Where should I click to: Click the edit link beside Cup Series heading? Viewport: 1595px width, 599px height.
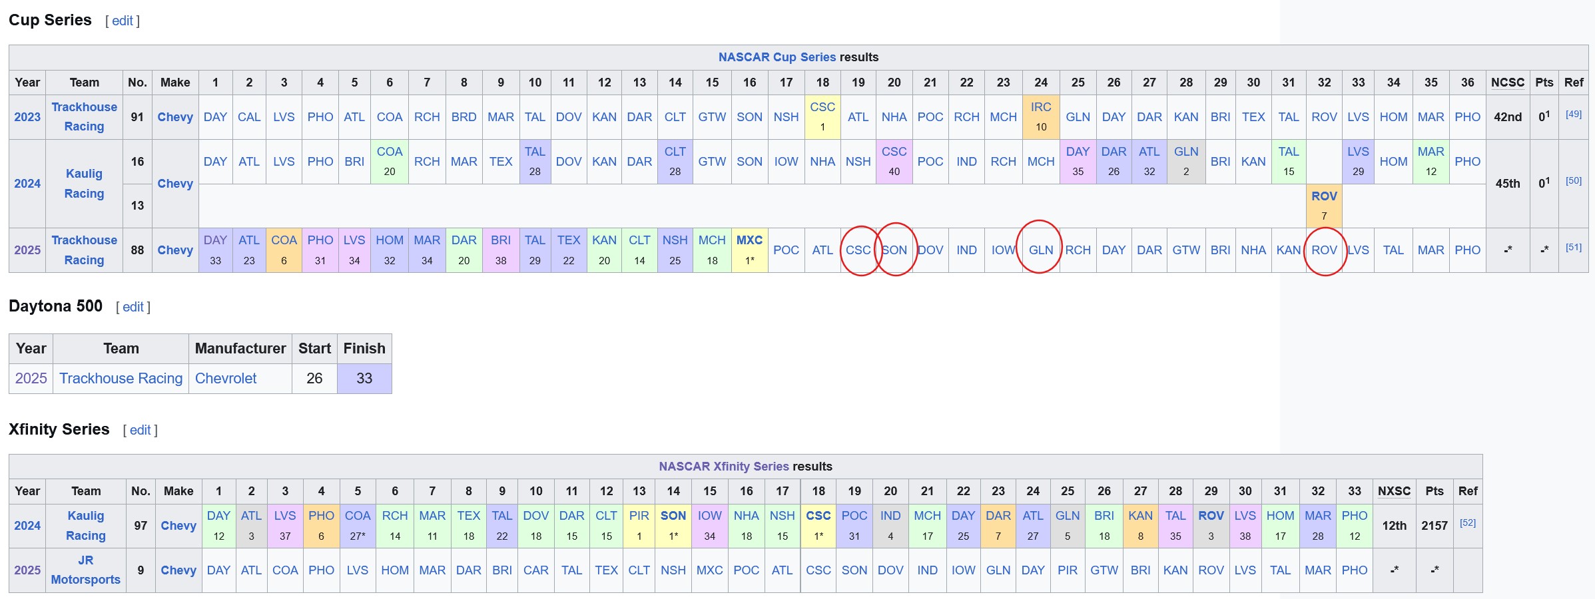coord(123,21)
